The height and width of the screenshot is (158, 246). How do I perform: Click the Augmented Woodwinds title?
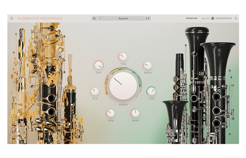coord(40,18)
